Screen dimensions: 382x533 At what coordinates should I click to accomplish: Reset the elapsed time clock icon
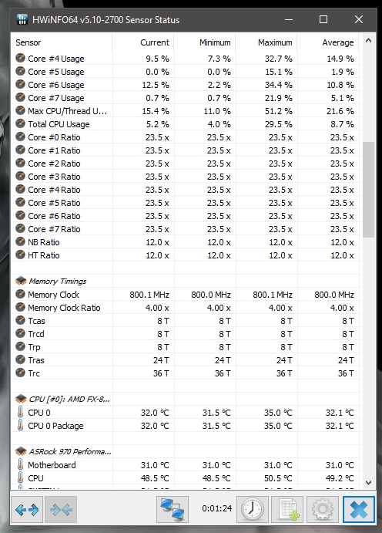[x=253, y=509]
